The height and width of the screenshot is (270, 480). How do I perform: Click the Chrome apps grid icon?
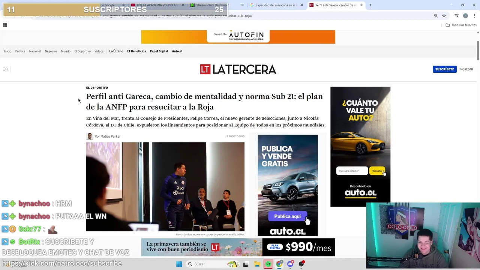click(5, 25)
